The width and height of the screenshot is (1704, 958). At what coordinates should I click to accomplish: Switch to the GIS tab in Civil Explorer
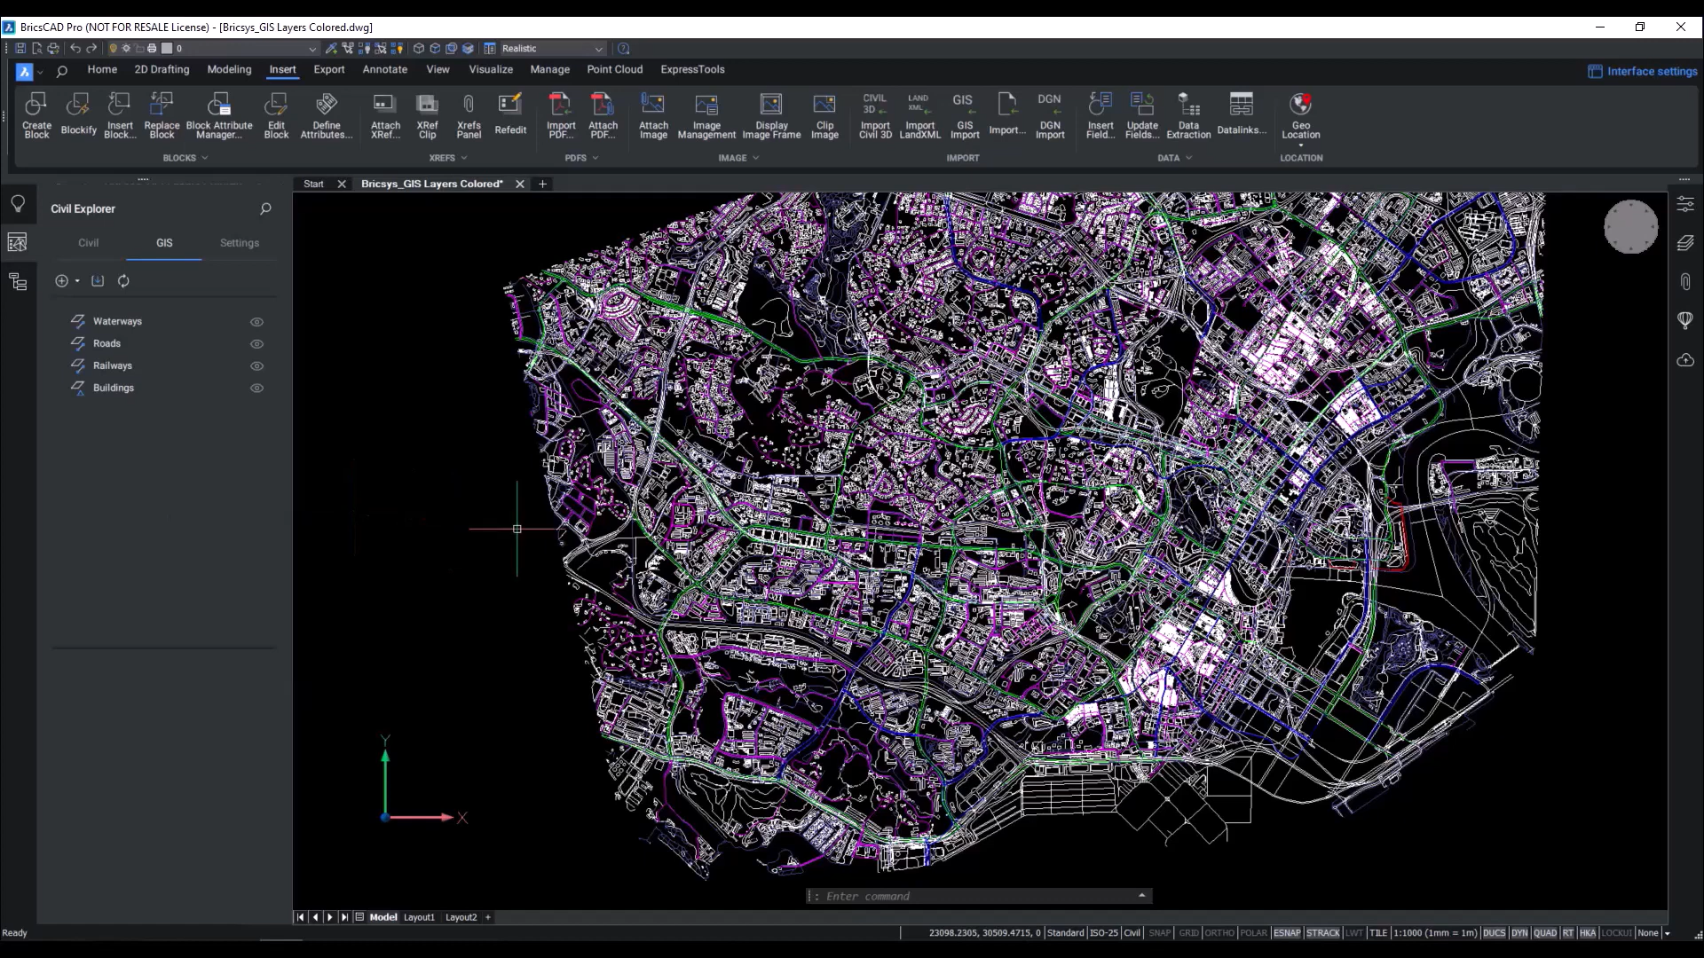pos(163,242)
